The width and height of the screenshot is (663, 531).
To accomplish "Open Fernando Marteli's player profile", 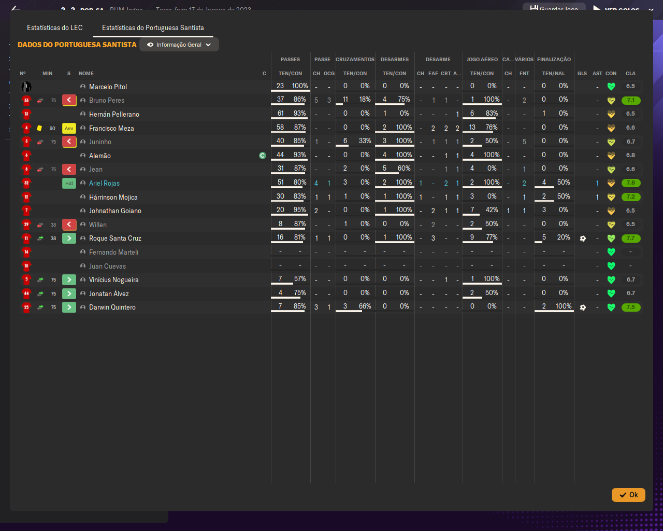I will pyautogui.click(x=113, y=252).
